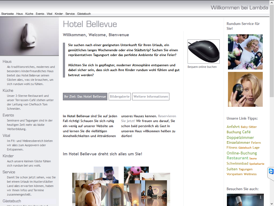Viewport: 274px width, 206px height.
Task: Switch to the Bildergalerie tab
Action: point(120,97)
